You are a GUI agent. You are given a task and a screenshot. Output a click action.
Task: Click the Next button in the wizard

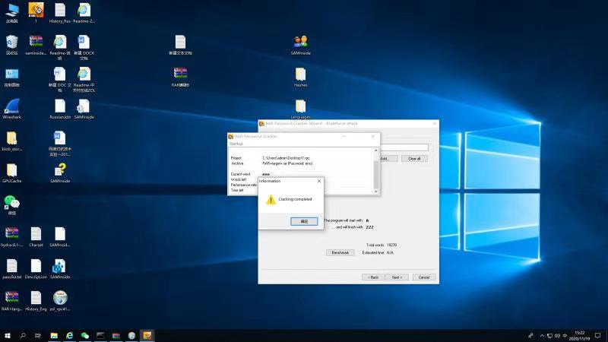397,277
